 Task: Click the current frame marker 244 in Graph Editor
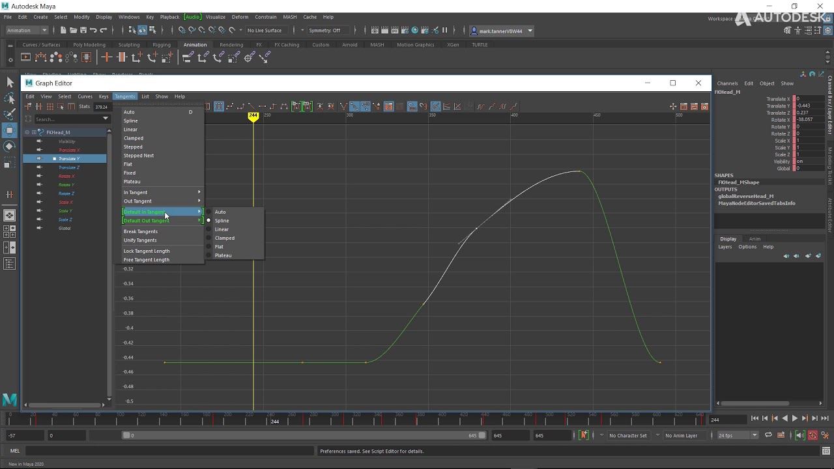pyautogui.click(x=253, y=116)
